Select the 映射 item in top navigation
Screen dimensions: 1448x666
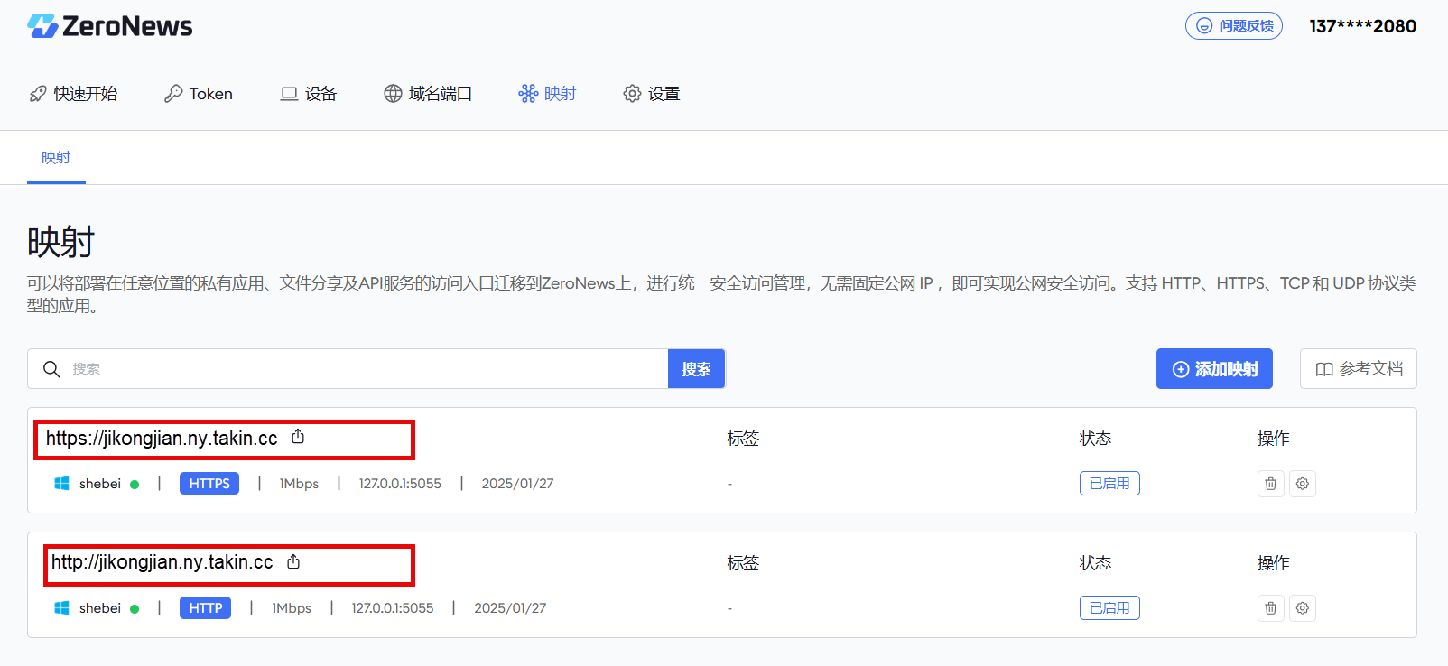coord(547,94)
